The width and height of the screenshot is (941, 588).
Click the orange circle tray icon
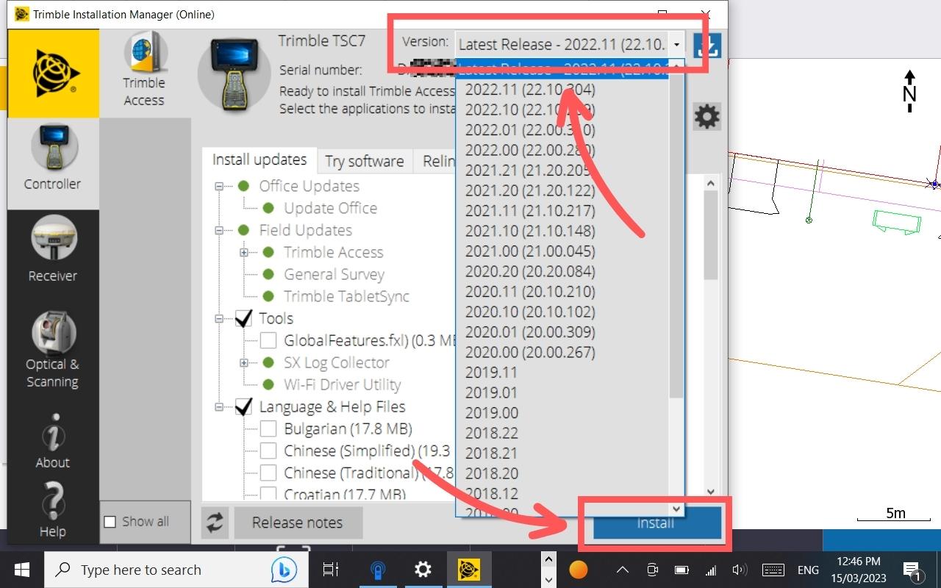[579, 570]
